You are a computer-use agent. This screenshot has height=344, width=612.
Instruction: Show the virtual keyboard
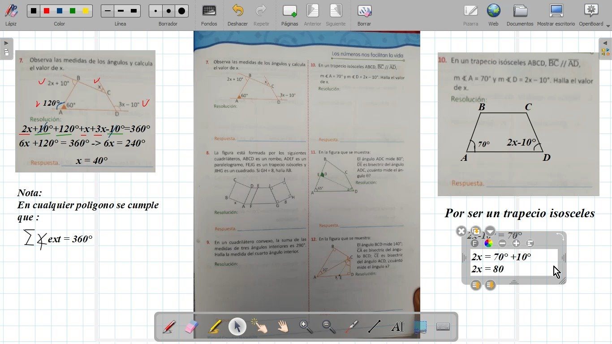[443, 327]
